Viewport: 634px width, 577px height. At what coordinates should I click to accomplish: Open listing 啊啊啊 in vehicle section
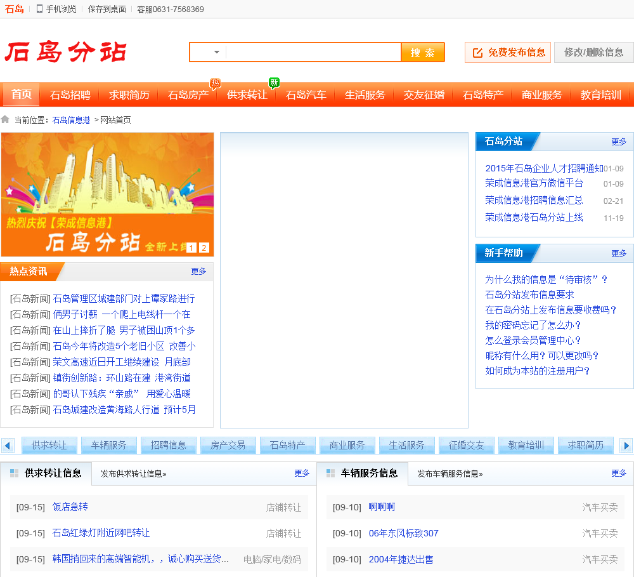click(x=382, y=507)
